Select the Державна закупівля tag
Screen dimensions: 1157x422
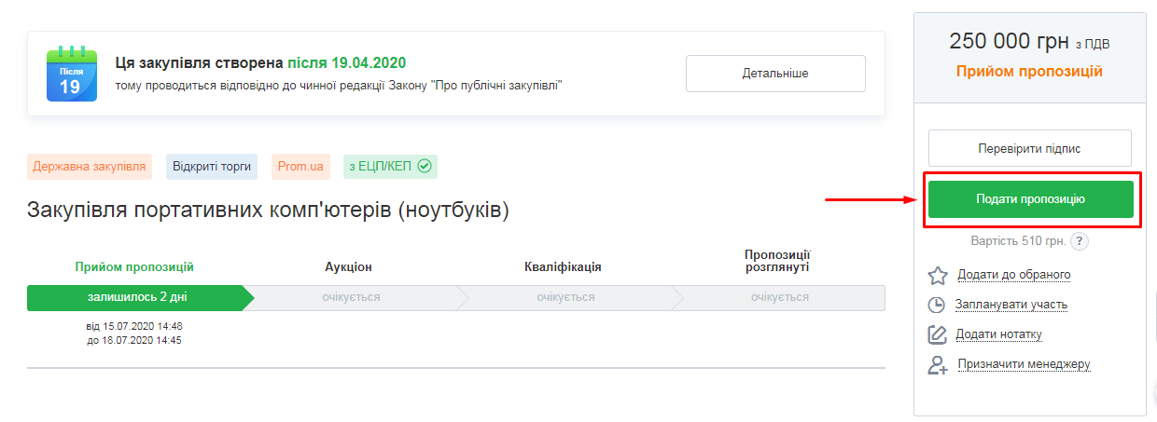pyautogui.click(x=90, y=167)
